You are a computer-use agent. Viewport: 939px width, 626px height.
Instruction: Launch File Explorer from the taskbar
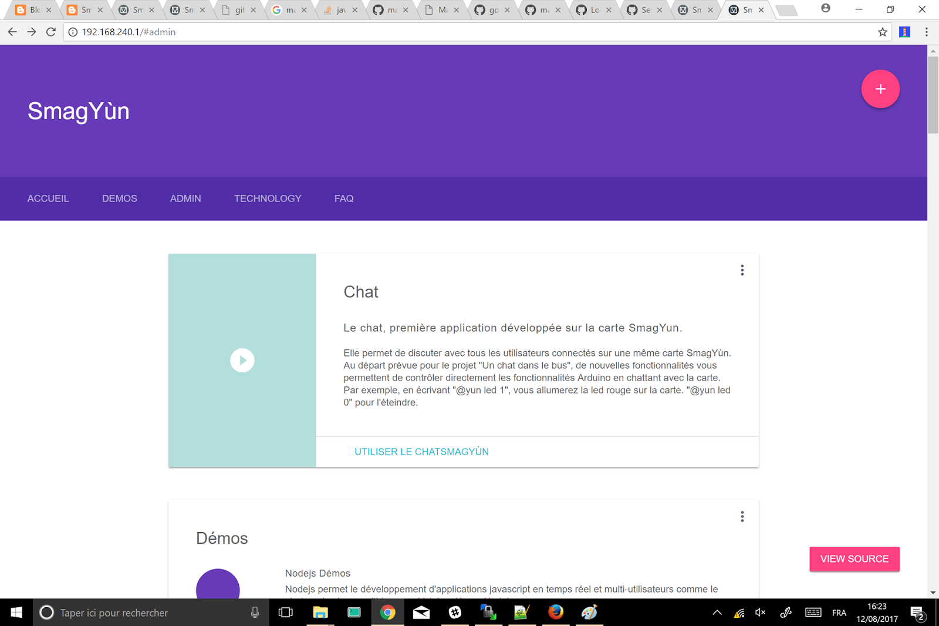tap(320, 612)
